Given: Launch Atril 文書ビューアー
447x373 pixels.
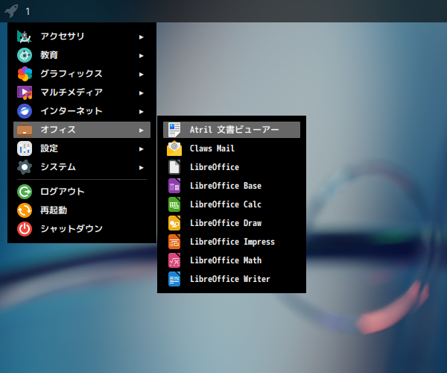Looking at the screenshot, I should 232,130.
